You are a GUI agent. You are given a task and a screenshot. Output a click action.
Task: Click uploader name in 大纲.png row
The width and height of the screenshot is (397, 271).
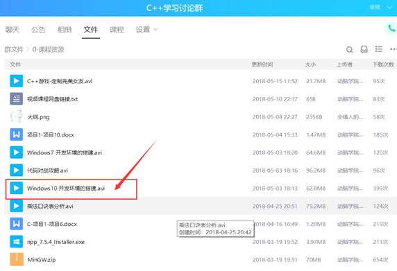tap(350, 117)
